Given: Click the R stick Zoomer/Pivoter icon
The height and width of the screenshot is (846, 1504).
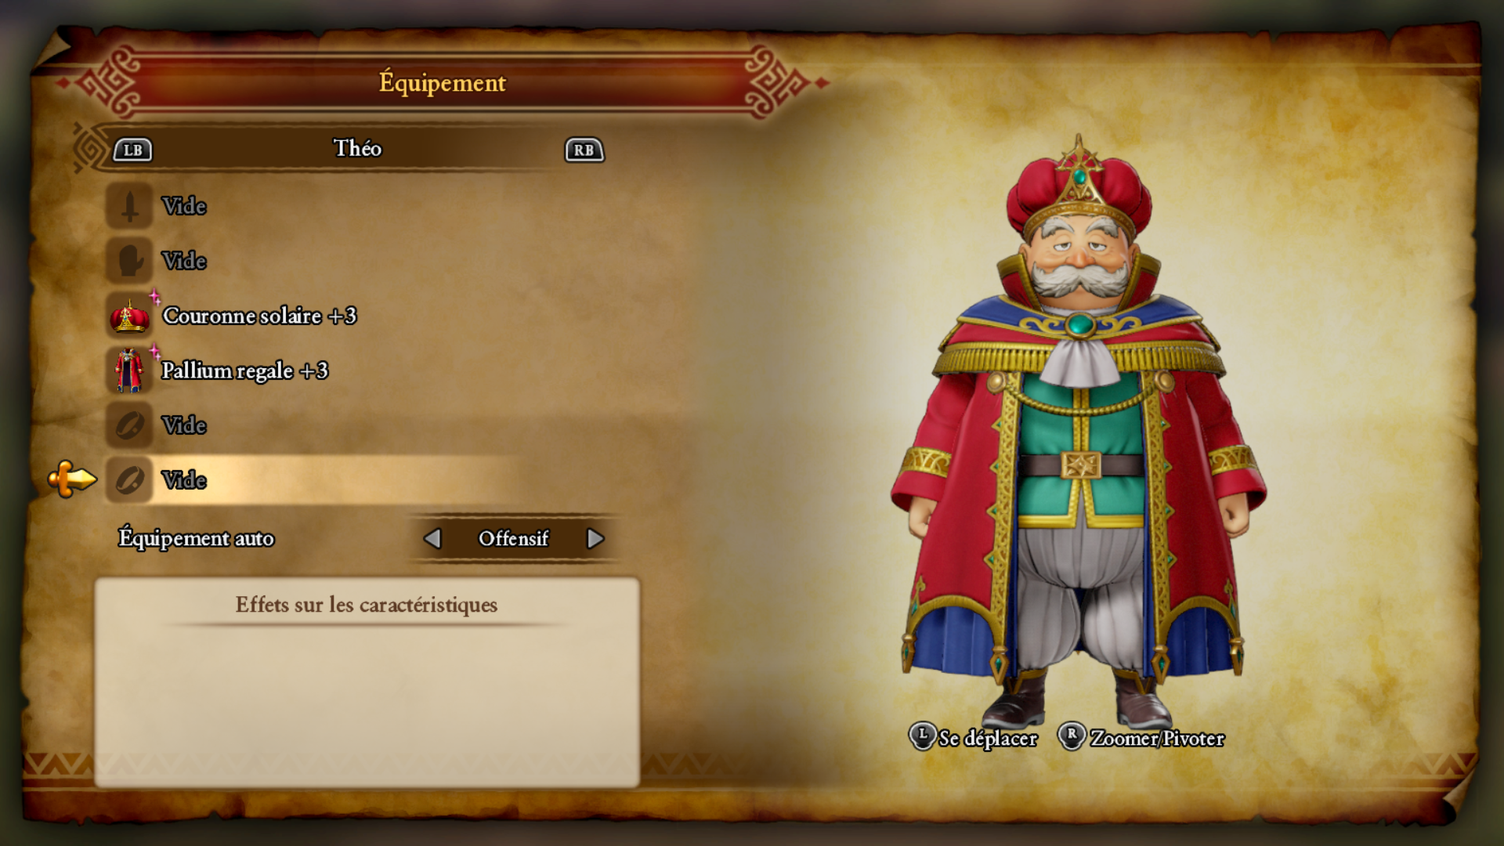Looking at the screenshot, I should click(1072, 736).
